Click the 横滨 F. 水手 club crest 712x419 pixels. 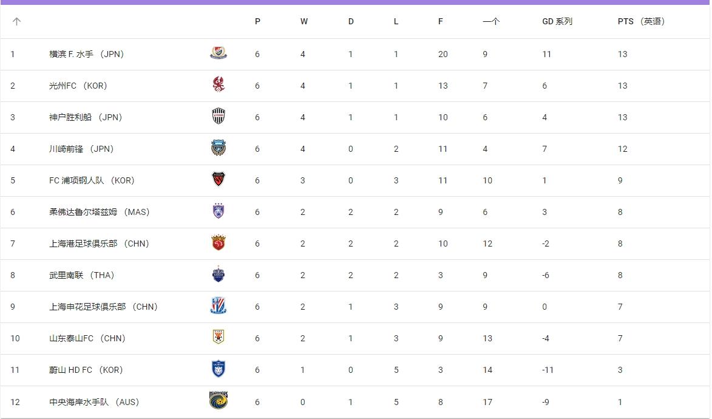click(x=219, y=53)
